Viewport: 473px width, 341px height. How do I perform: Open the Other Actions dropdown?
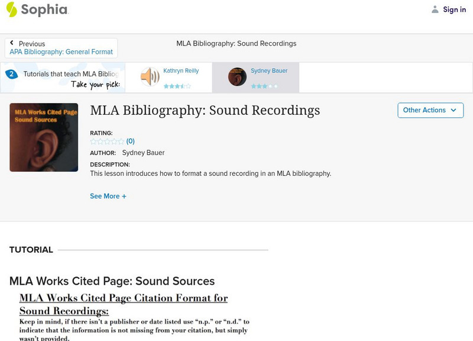pos(430,110)
